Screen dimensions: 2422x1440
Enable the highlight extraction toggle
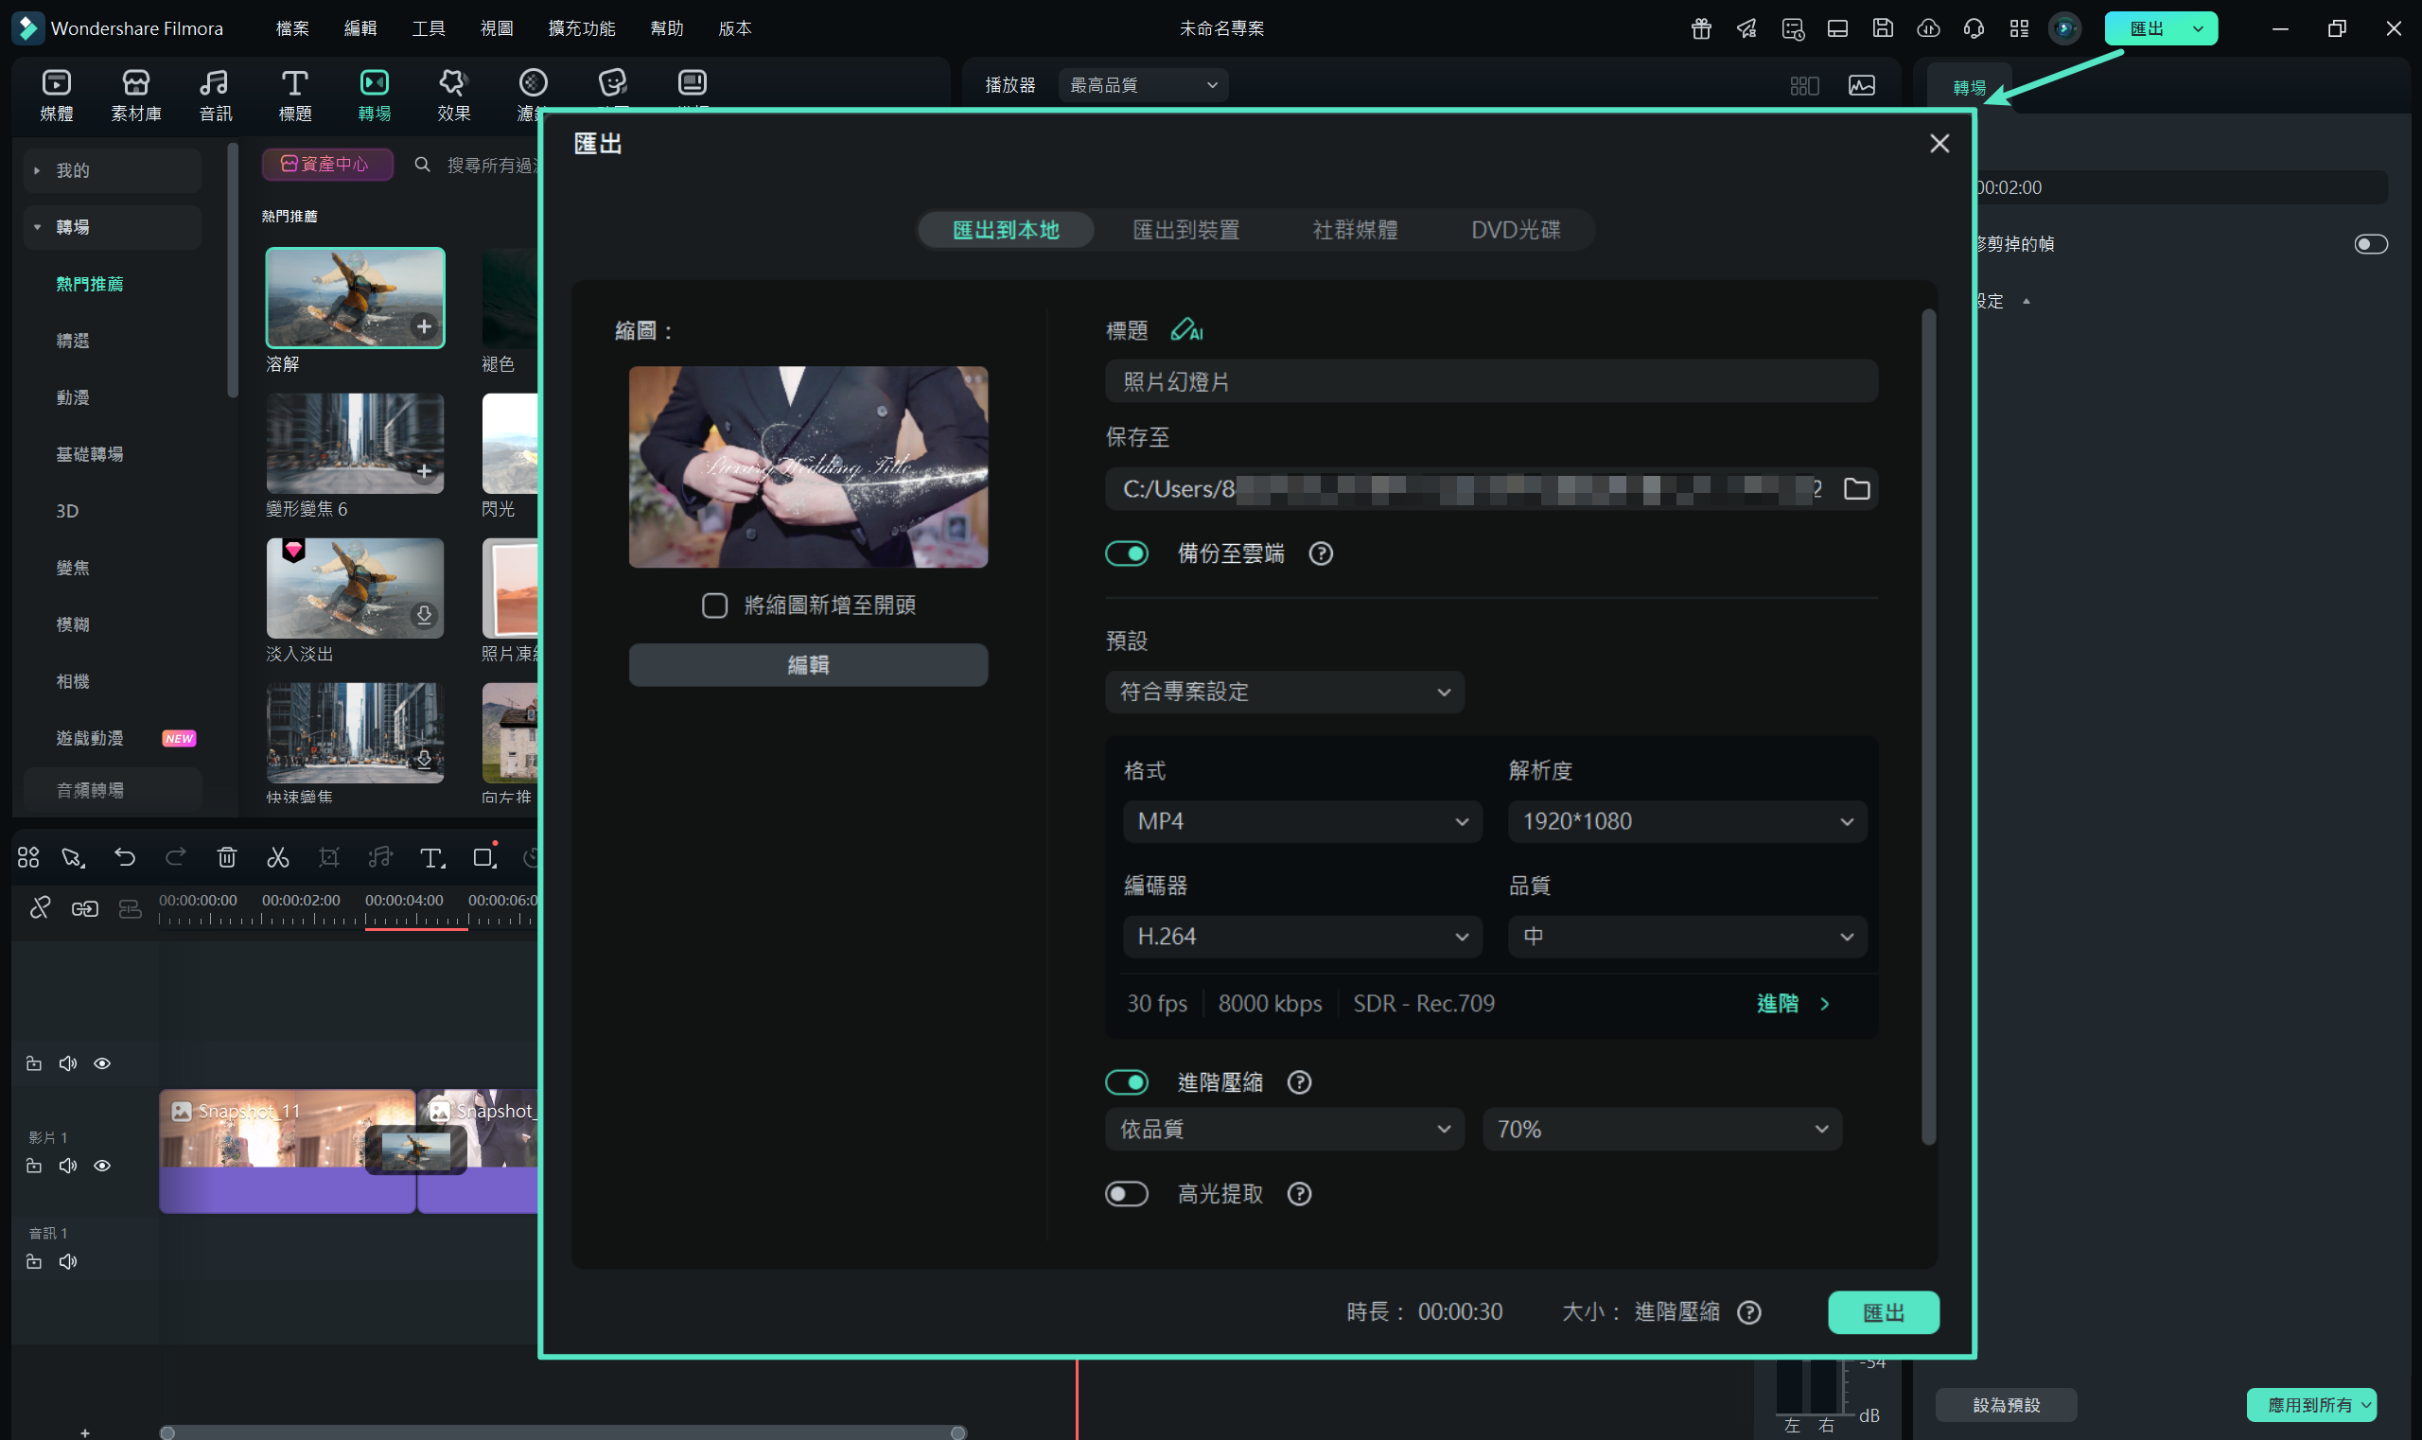point(1127,1193)
